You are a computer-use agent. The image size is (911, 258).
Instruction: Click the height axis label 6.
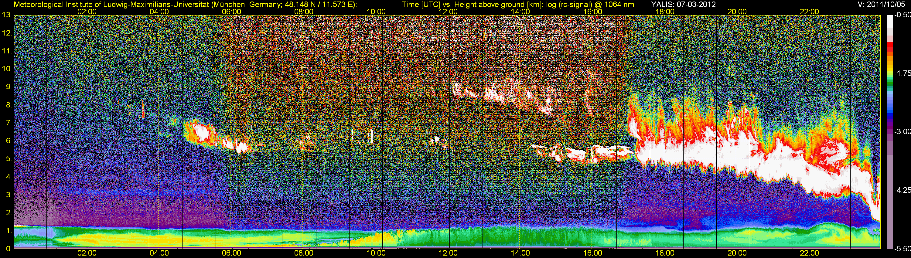(x=9, y=141)
